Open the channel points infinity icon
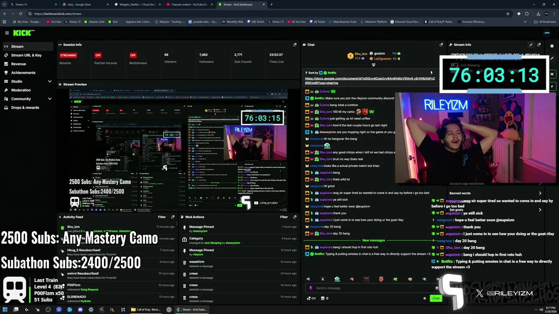 point(311,298)
